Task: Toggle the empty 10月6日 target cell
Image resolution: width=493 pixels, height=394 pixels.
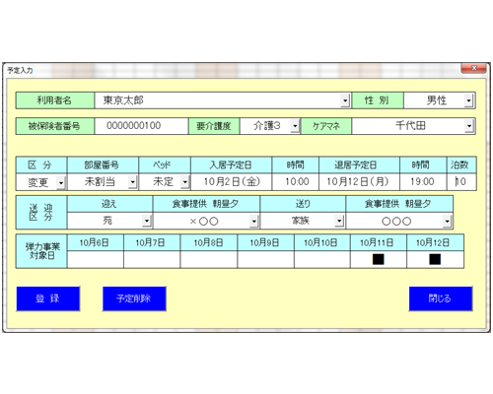Action: (x=96, y=259)
